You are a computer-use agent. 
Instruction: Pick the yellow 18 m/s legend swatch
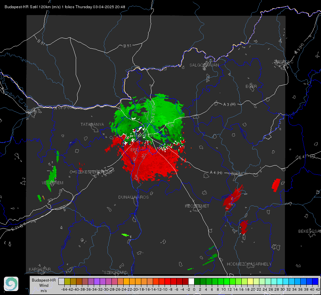tap(250, 281)
